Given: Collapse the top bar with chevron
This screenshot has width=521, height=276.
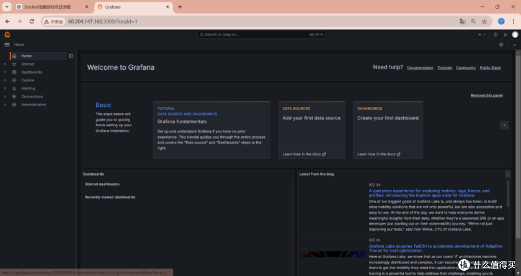Looking at the screenshot, I should coord(514,45).
